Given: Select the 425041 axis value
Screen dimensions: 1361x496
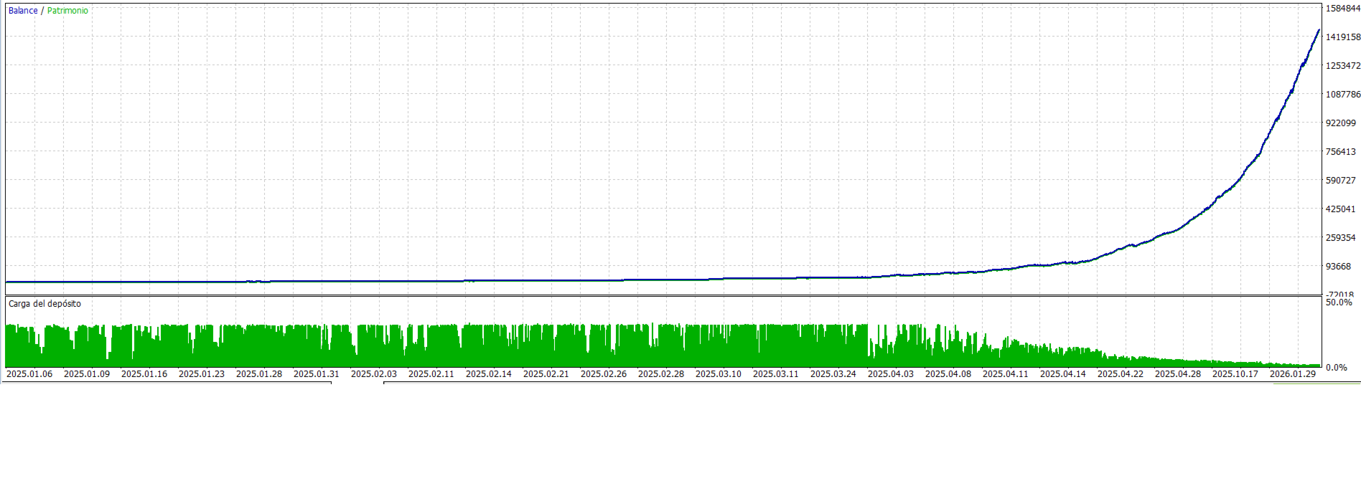Looking at the screenshot, I should [x=1340, y=209].
